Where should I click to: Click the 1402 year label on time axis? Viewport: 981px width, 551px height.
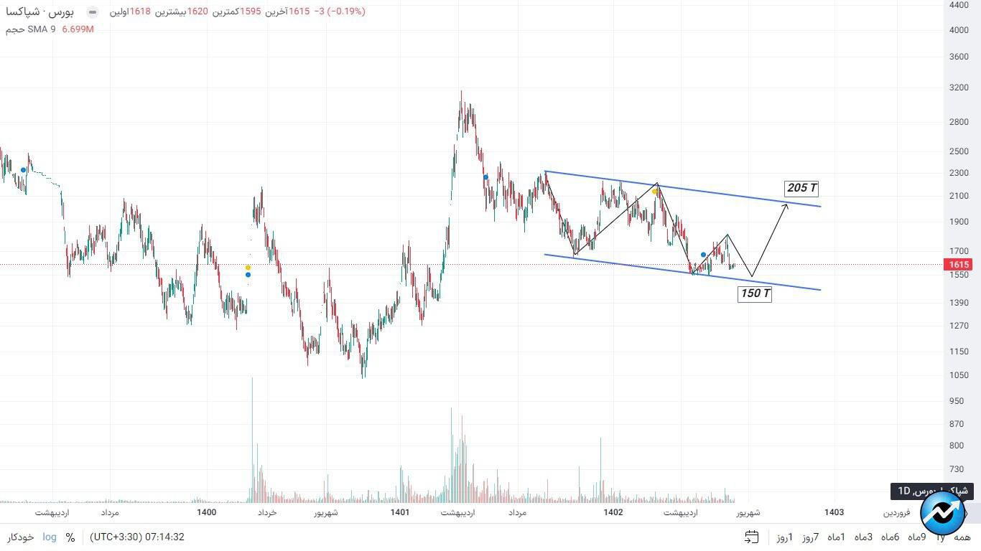pos(613,512)
